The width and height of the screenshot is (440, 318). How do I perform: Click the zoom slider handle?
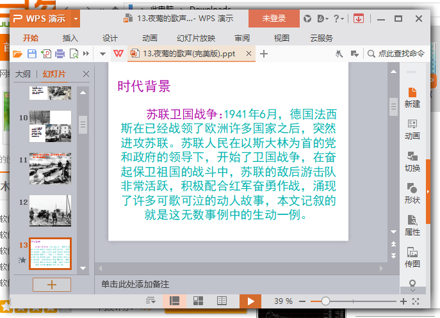click(325, 301)
